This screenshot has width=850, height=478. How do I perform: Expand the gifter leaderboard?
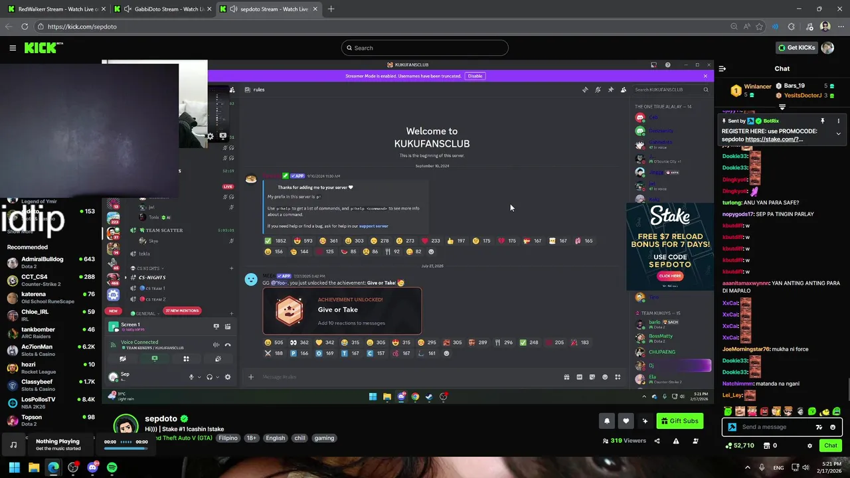coord(782,107)
